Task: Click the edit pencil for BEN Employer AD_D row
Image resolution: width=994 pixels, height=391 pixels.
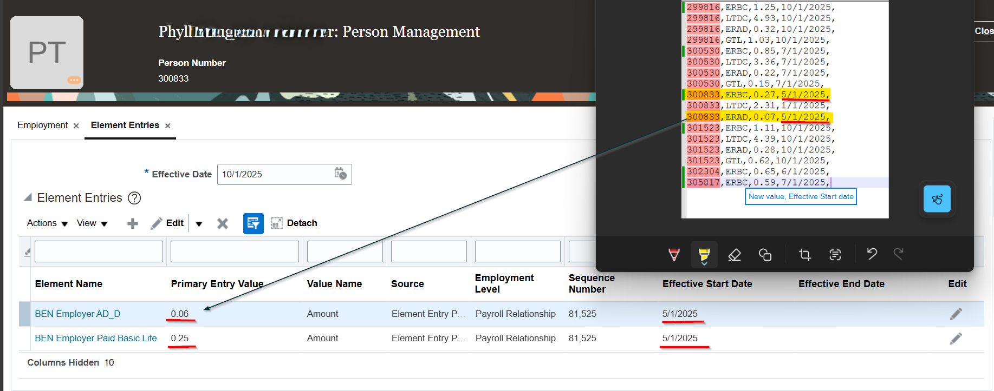Action: (956, 314)
